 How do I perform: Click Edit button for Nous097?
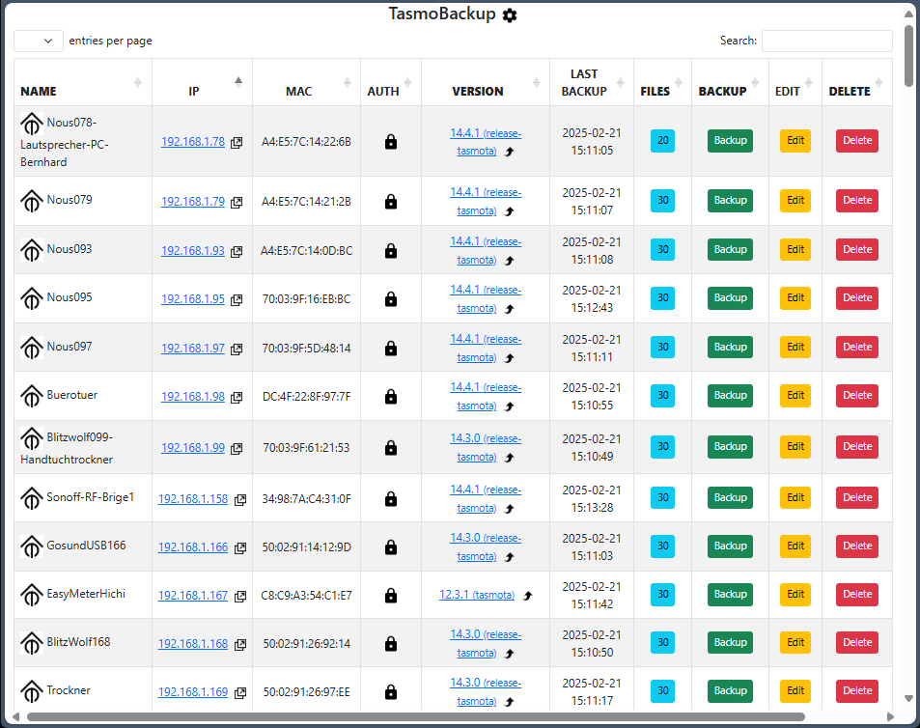click(x=795, y=348)
